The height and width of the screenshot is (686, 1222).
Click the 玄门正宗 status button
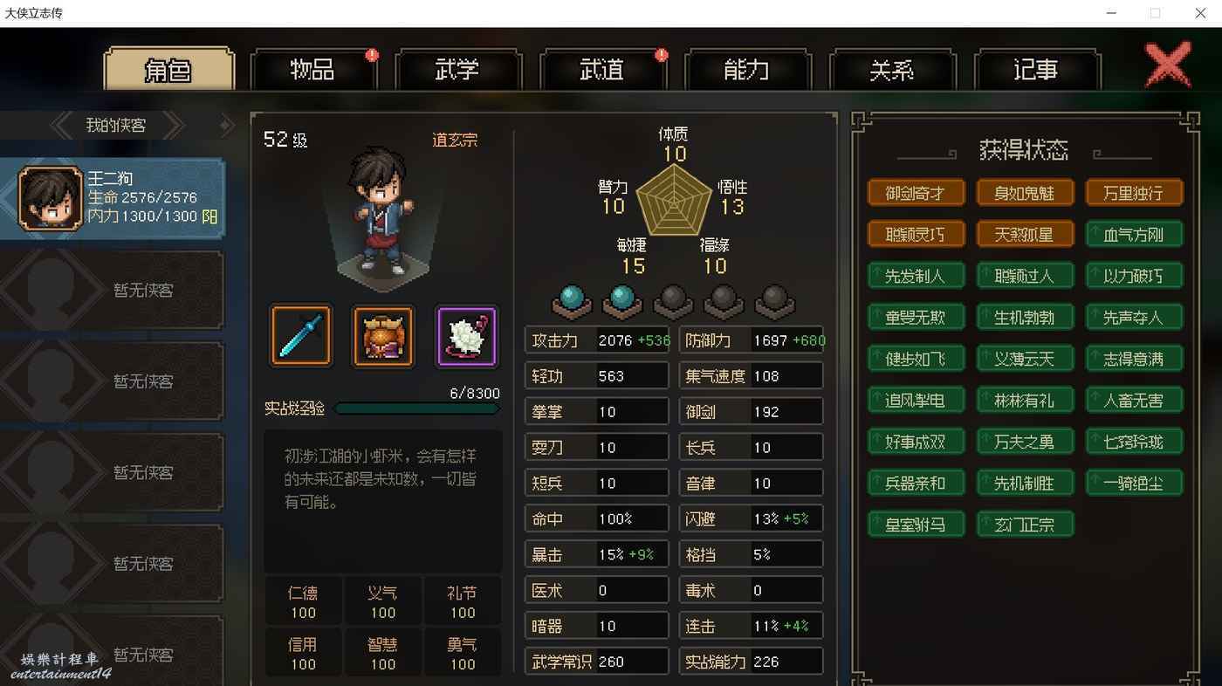[x=1025, y=525]
